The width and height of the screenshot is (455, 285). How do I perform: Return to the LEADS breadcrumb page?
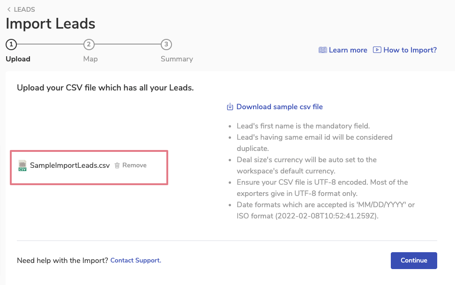(24, 9)
